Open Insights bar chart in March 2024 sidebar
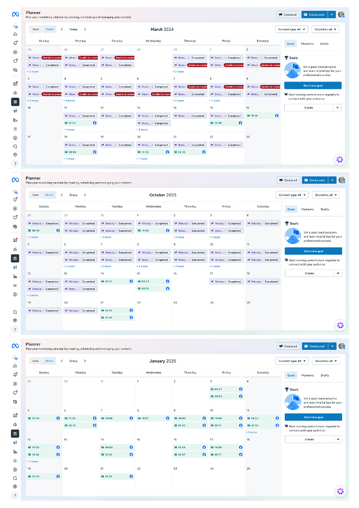359x508 pixels. click(15, 120)
